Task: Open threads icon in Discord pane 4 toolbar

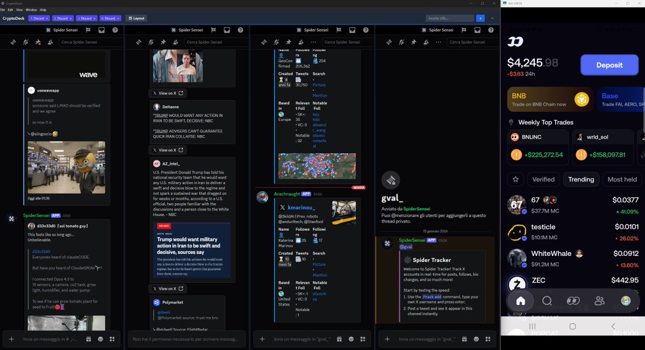Action: point(389,42)
